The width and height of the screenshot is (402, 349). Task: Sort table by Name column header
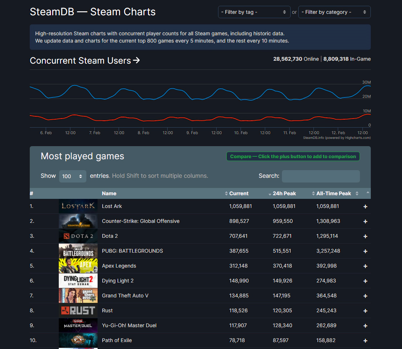point(109,193)
